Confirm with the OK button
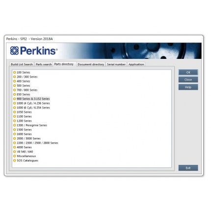 (x=188, y=72)
